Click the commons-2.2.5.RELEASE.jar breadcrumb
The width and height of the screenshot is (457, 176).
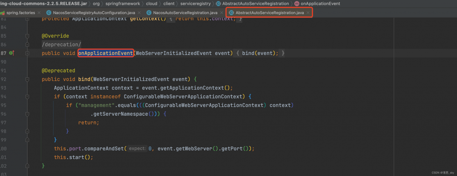[x=43, y=4]
